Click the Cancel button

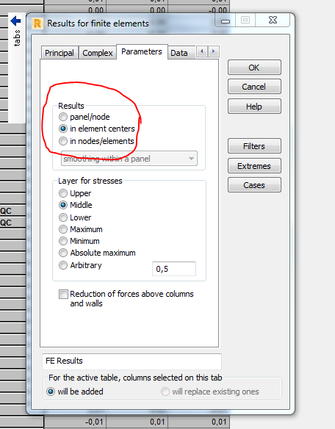tap(254, 87)
